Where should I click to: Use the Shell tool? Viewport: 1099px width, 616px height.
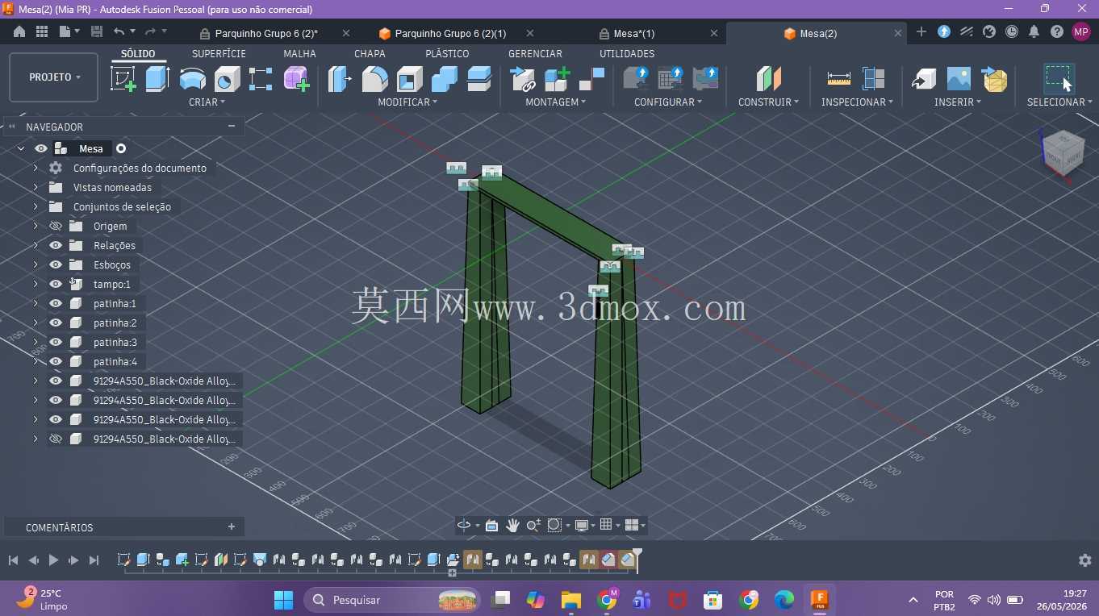[409, 79]
